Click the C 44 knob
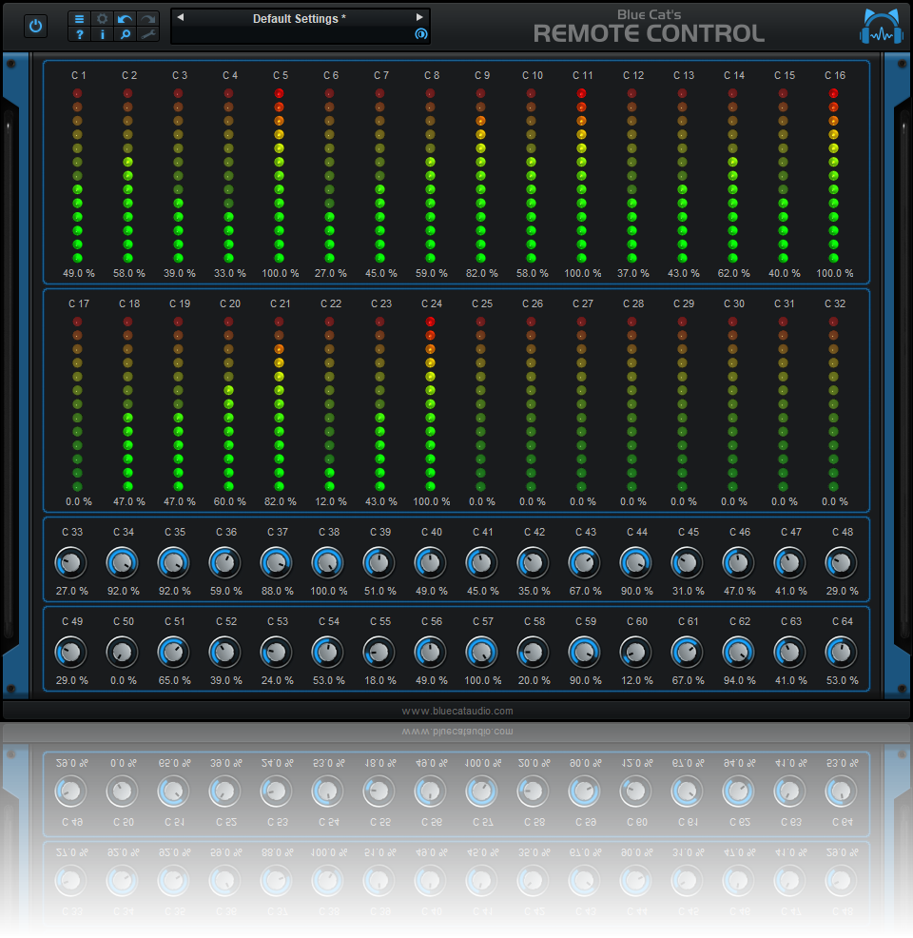This screenshot has width=913, height=938. 635,562
